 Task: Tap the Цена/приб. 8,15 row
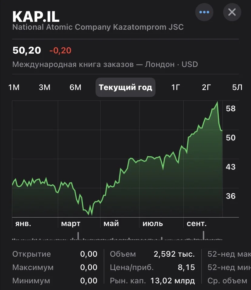coord(152,268)
